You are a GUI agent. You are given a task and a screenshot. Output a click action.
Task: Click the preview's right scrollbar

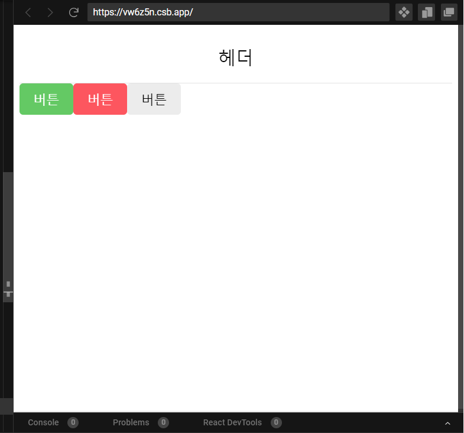460,218
